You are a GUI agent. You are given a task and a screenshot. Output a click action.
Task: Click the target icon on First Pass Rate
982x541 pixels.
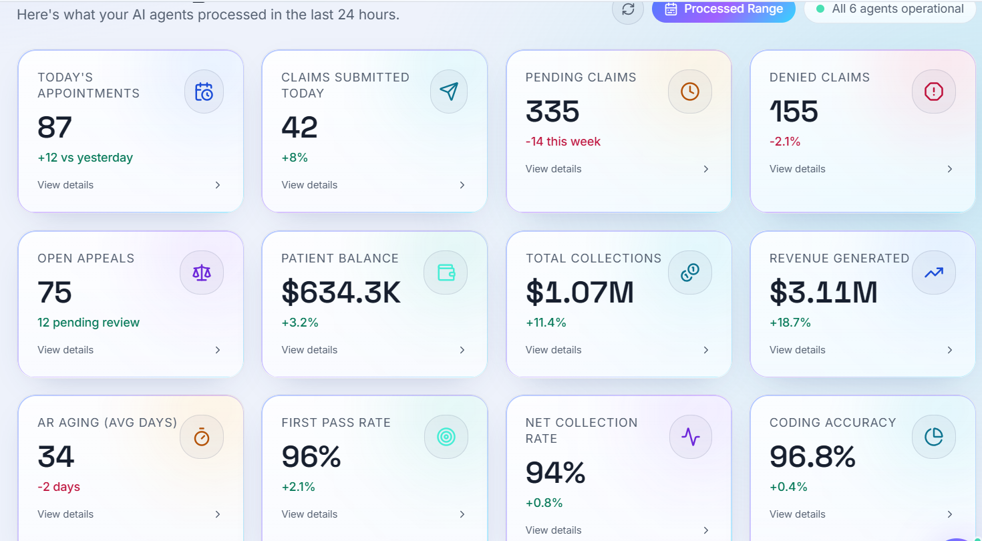[x=446, y=437]
